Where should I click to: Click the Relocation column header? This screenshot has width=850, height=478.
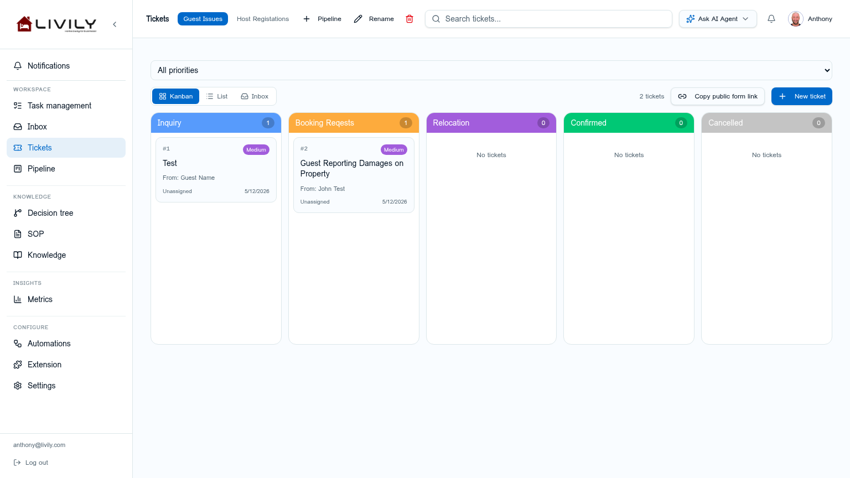(x=491, y=123)
